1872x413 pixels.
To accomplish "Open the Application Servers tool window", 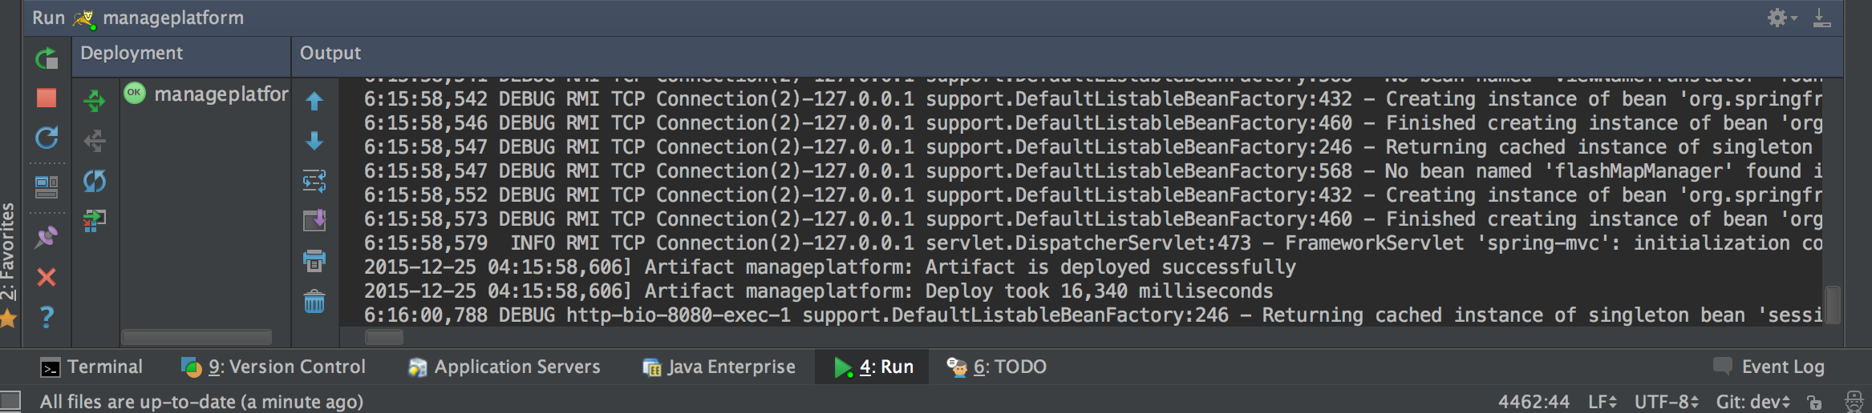I will [504, 367].
